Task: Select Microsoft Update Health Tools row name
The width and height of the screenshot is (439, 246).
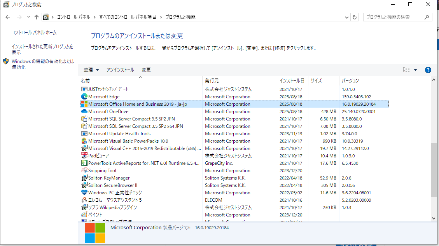Action: click(119, 134)
